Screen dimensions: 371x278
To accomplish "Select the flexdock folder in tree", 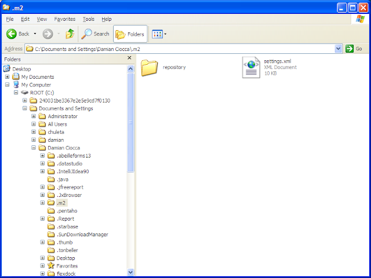I will click(66, 274).
